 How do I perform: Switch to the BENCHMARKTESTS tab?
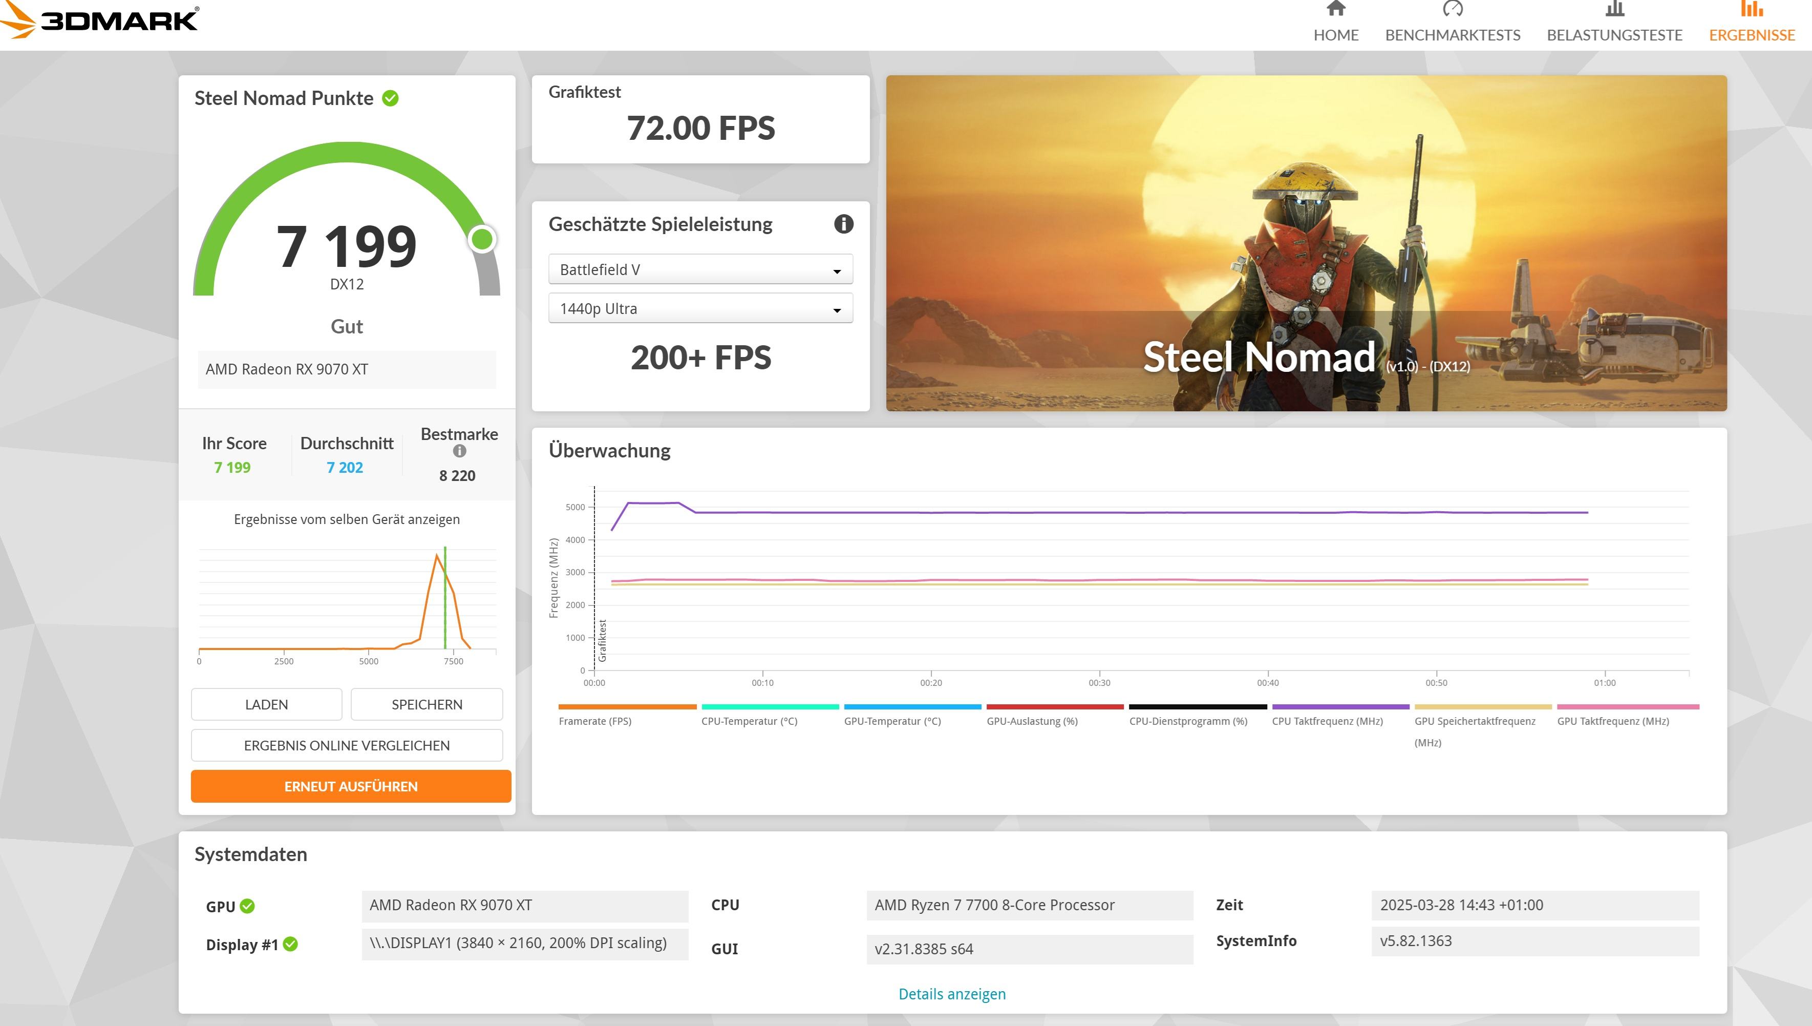point(1452,35)
